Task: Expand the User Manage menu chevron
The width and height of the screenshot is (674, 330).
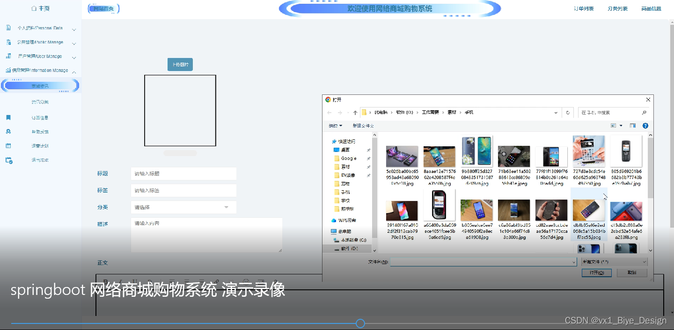Action: click(x=74, y=57)
